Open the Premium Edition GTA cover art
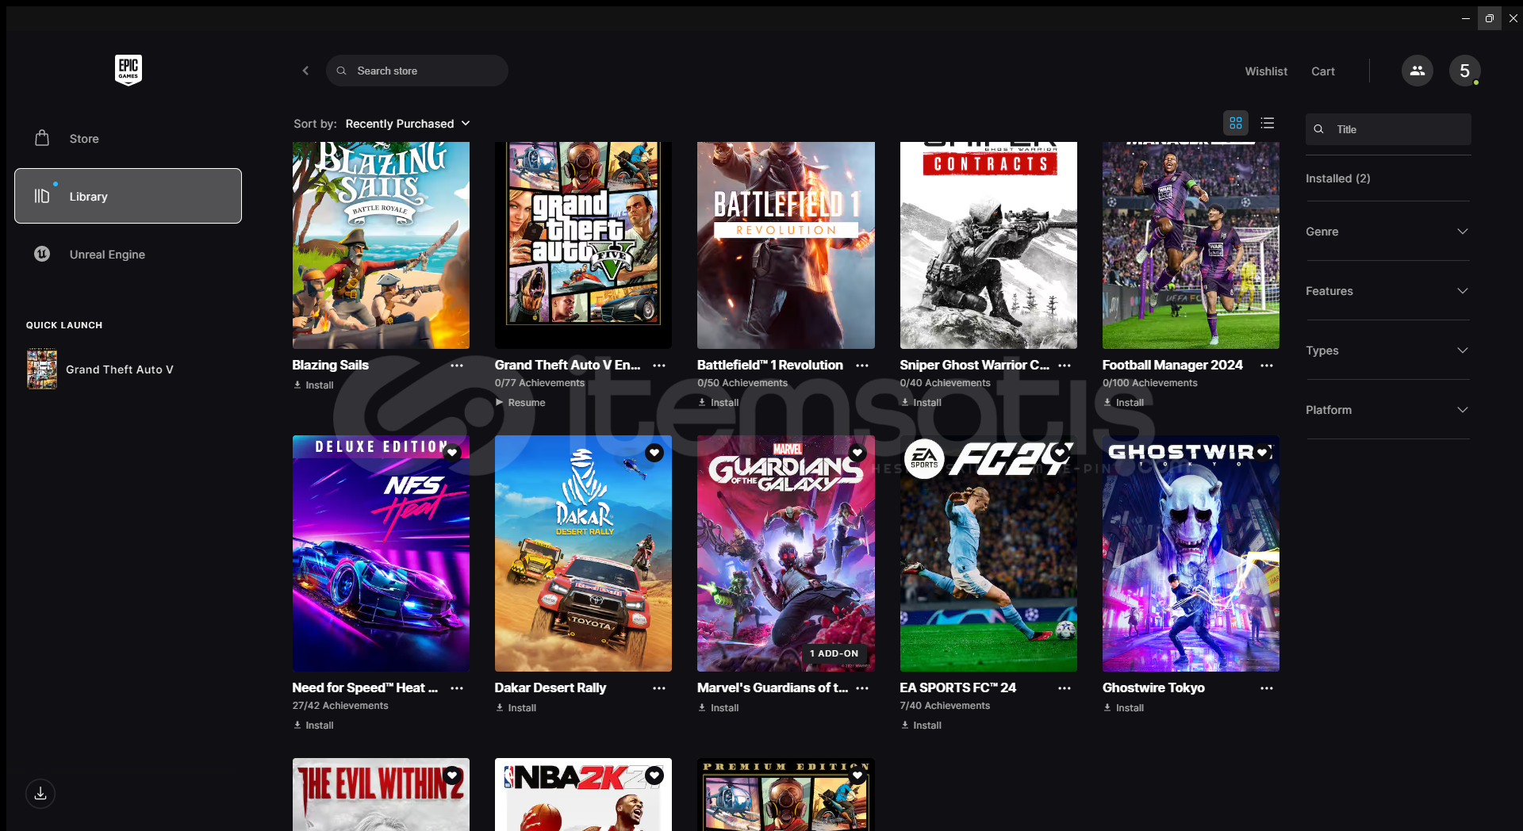Image resolution: width=1523 pixels, height=831 pixels. click(x=786, y=795)
